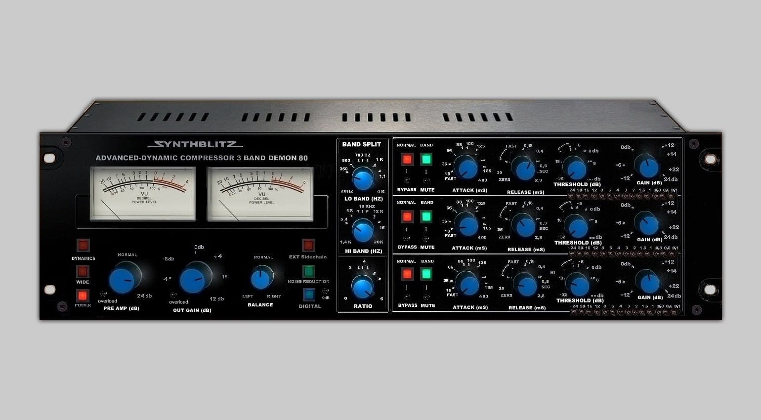Bypass the middle compressor band
The width and height of the screenshot is (761, 420).
click(x=407, y=216)
